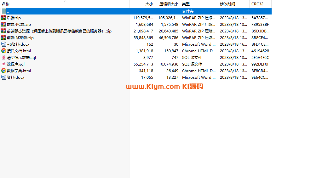This screenshot has height=178, width=328.
Task: Click the modified time of 2023/8/18 16...
Action: tap(233, 44)
